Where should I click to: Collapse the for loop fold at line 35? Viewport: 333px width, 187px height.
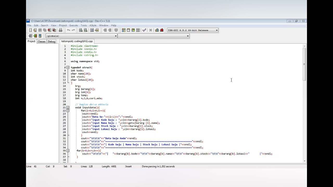[68, 151]
